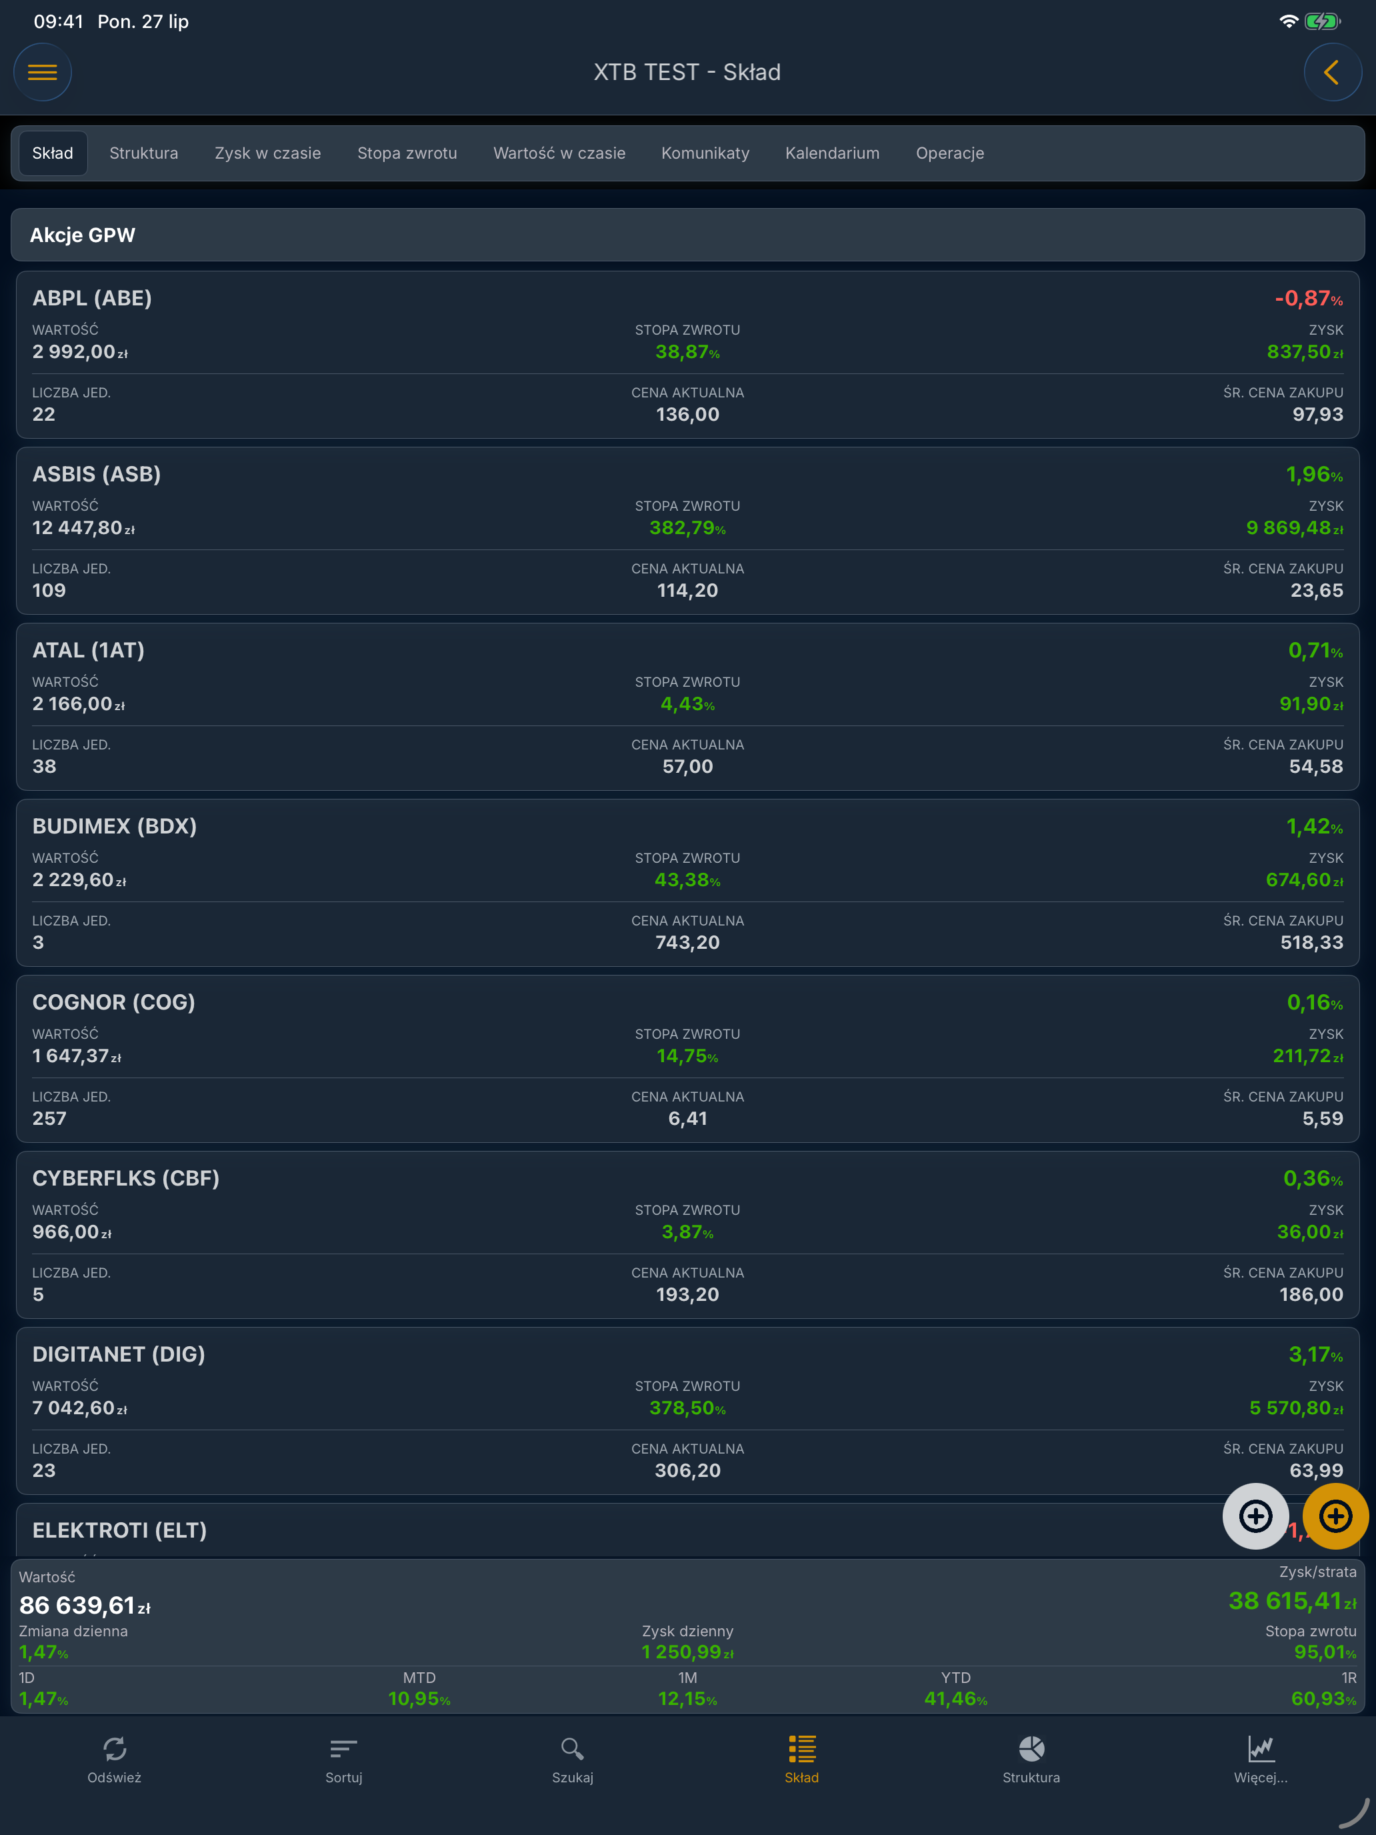Tap DIGITANET profit 5 570,80 zł
1376x1835 pixels.
1297,1408
